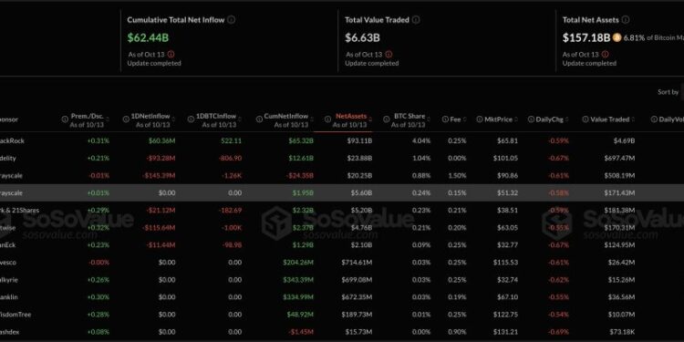Click $157.18B total net assets figure
This screenshot has width=684, height=342.
[x=586, y=38]
